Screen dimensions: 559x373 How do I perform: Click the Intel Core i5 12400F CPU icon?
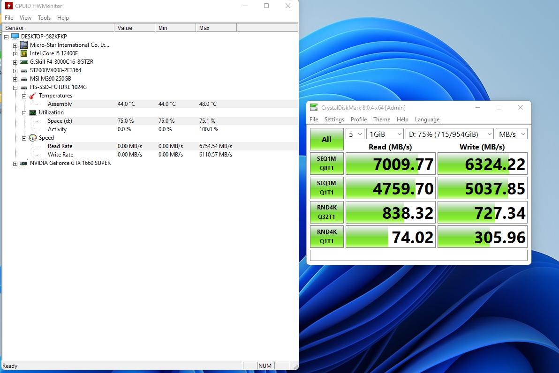click(x=23, y=53)
